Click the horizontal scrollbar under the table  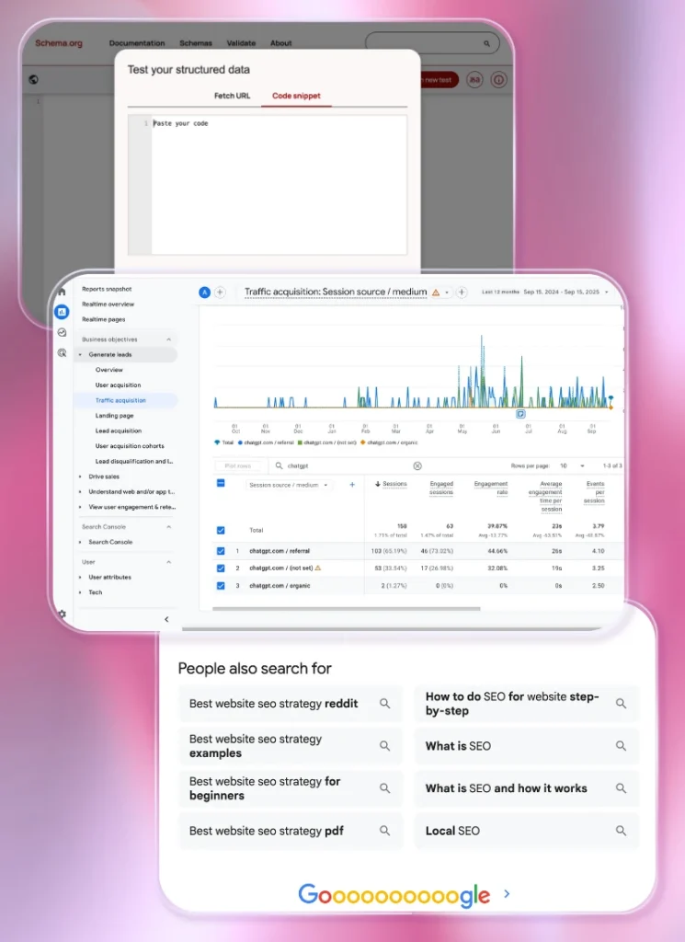[346, 609]
